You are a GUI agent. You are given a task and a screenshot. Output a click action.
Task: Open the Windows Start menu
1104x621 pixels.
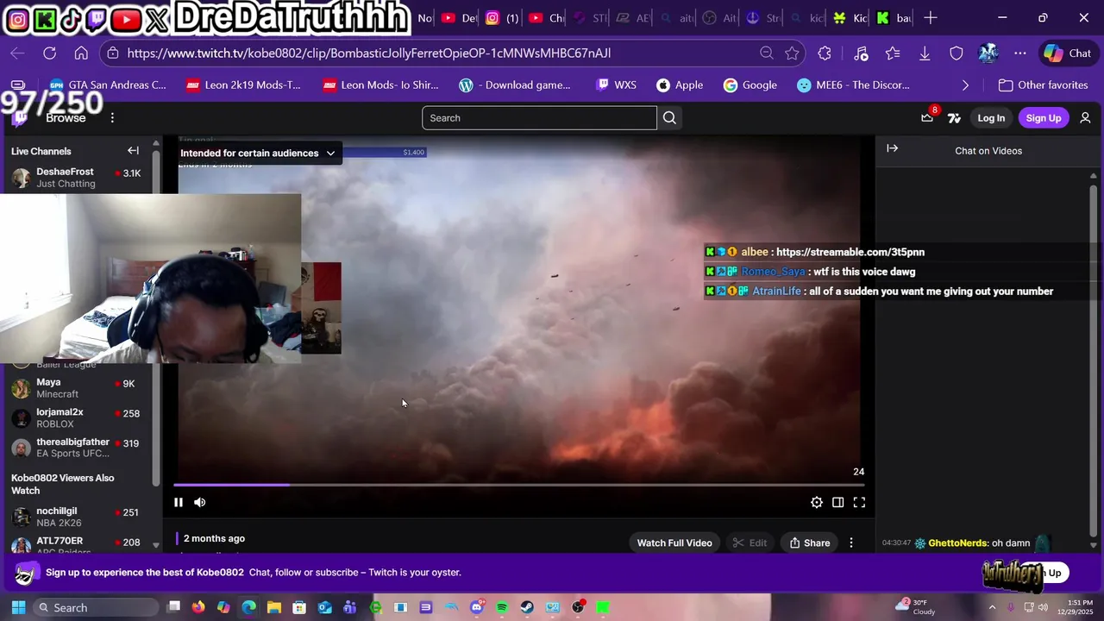coord(18,607)
